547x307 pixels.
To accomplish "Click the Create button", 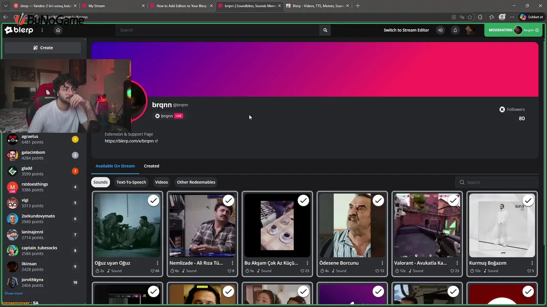I will coord(43,48).
